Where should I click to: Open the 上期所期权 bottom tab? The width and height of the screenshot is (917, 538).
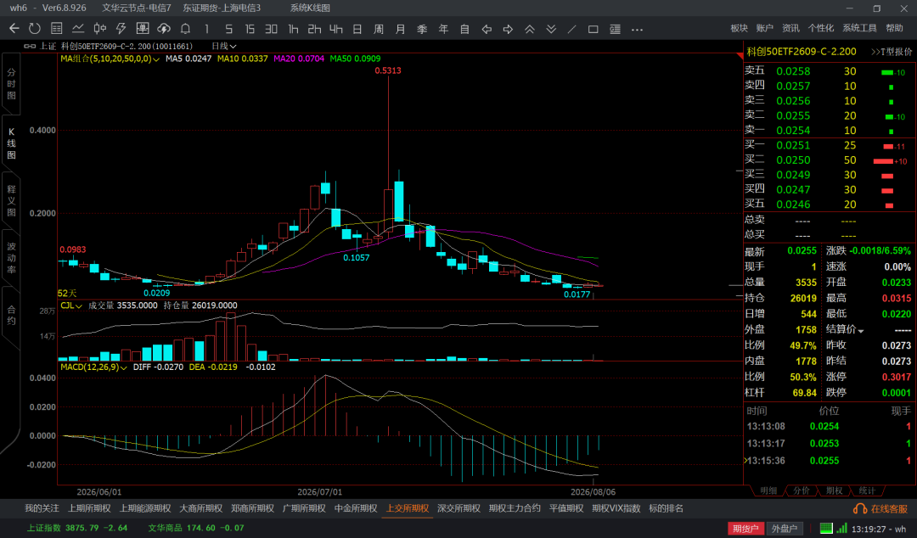point(89,509)
